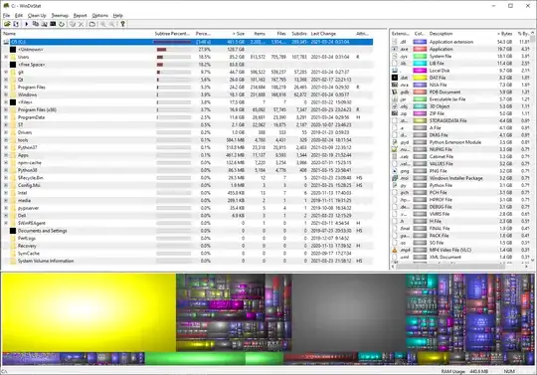
Task: Click the Explorer Here toolbar icon
Action: click(x=44, y=24)
